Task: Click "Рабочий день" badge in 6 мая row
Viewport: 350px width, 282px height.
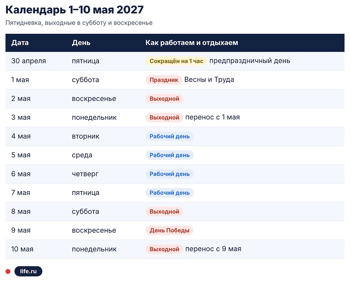Action: pos(169,174)
